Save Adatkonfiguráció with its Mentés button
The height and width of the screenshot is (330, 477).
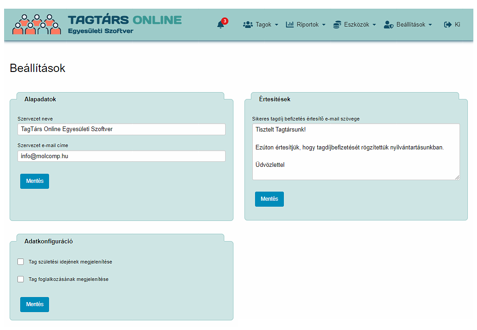coord(35,304)
